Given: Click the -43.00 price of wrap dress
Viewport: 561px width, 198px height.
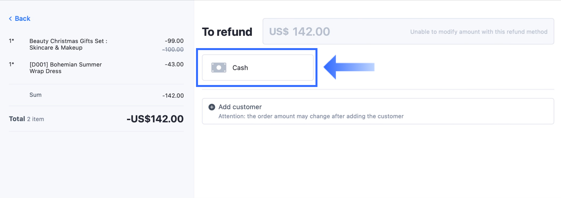Looking at the screenshot, I should tap(174, 65).
